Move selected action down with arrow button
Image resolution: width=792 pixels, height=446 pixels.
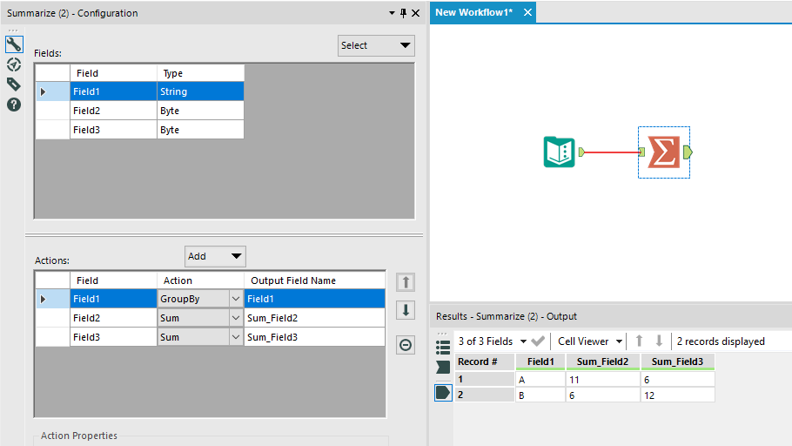pos(406,310)
